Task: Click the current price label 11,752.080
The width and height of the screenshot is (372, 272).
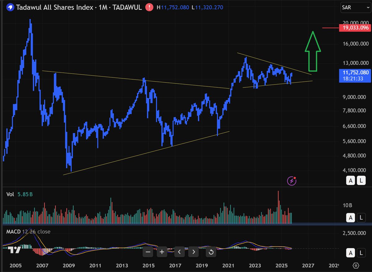Action: (355, 72)
